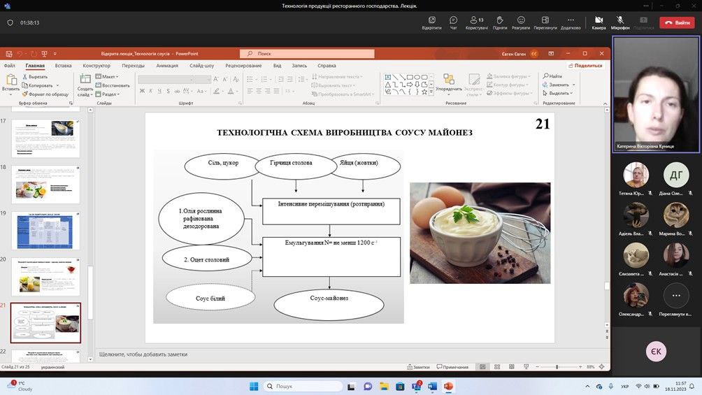This screenshot has width=702, height=395.
Task: Raise hand with the Підняти icon
Action: point(499,20)
